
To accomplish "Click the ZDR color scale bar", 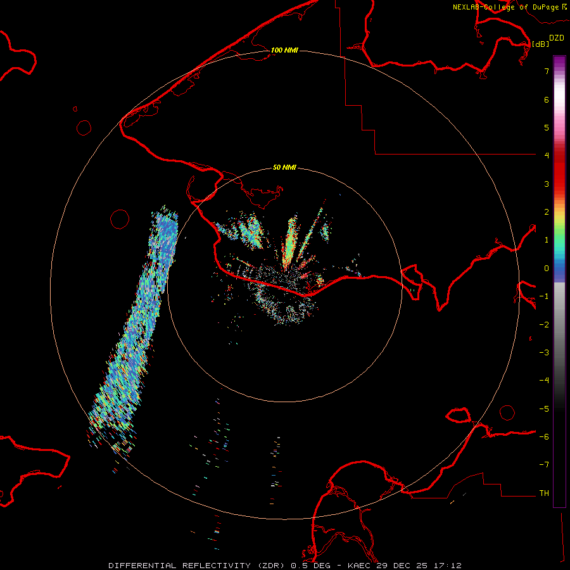I will click(x=559, y=281).
